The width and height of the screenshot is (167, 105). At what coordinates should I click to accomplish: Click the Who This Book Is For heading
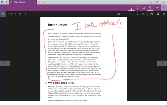click(61, 83)
